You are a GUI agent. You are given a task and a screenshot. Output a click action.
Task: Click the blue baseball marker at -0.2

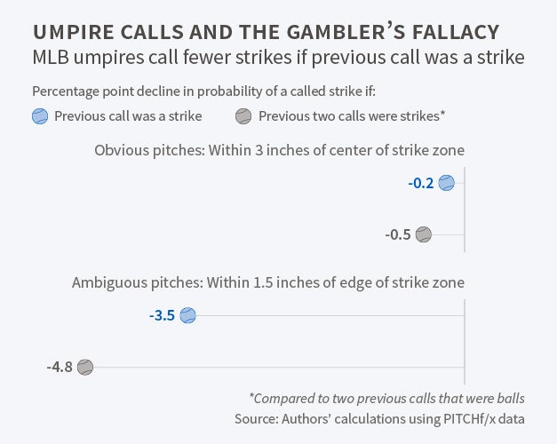click(x=446, y=183)
